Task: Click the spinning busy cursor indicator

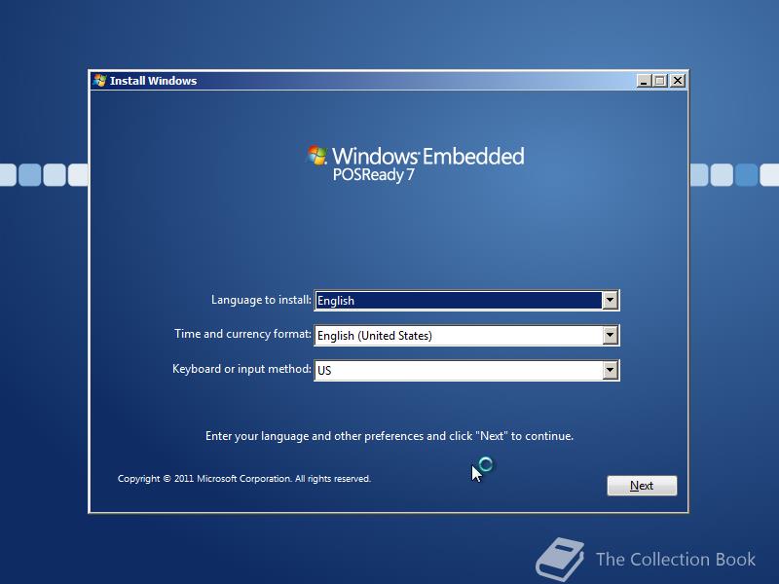Action: coord(486,465)
